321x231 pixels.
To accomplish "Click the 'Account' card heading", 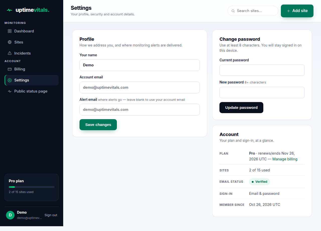I will tap(229, 134).
